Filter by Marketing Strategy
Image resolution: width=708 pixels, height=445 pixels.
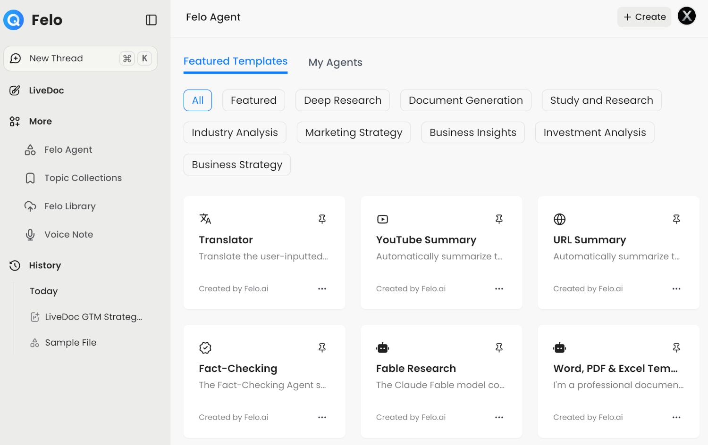pos(354,132)
